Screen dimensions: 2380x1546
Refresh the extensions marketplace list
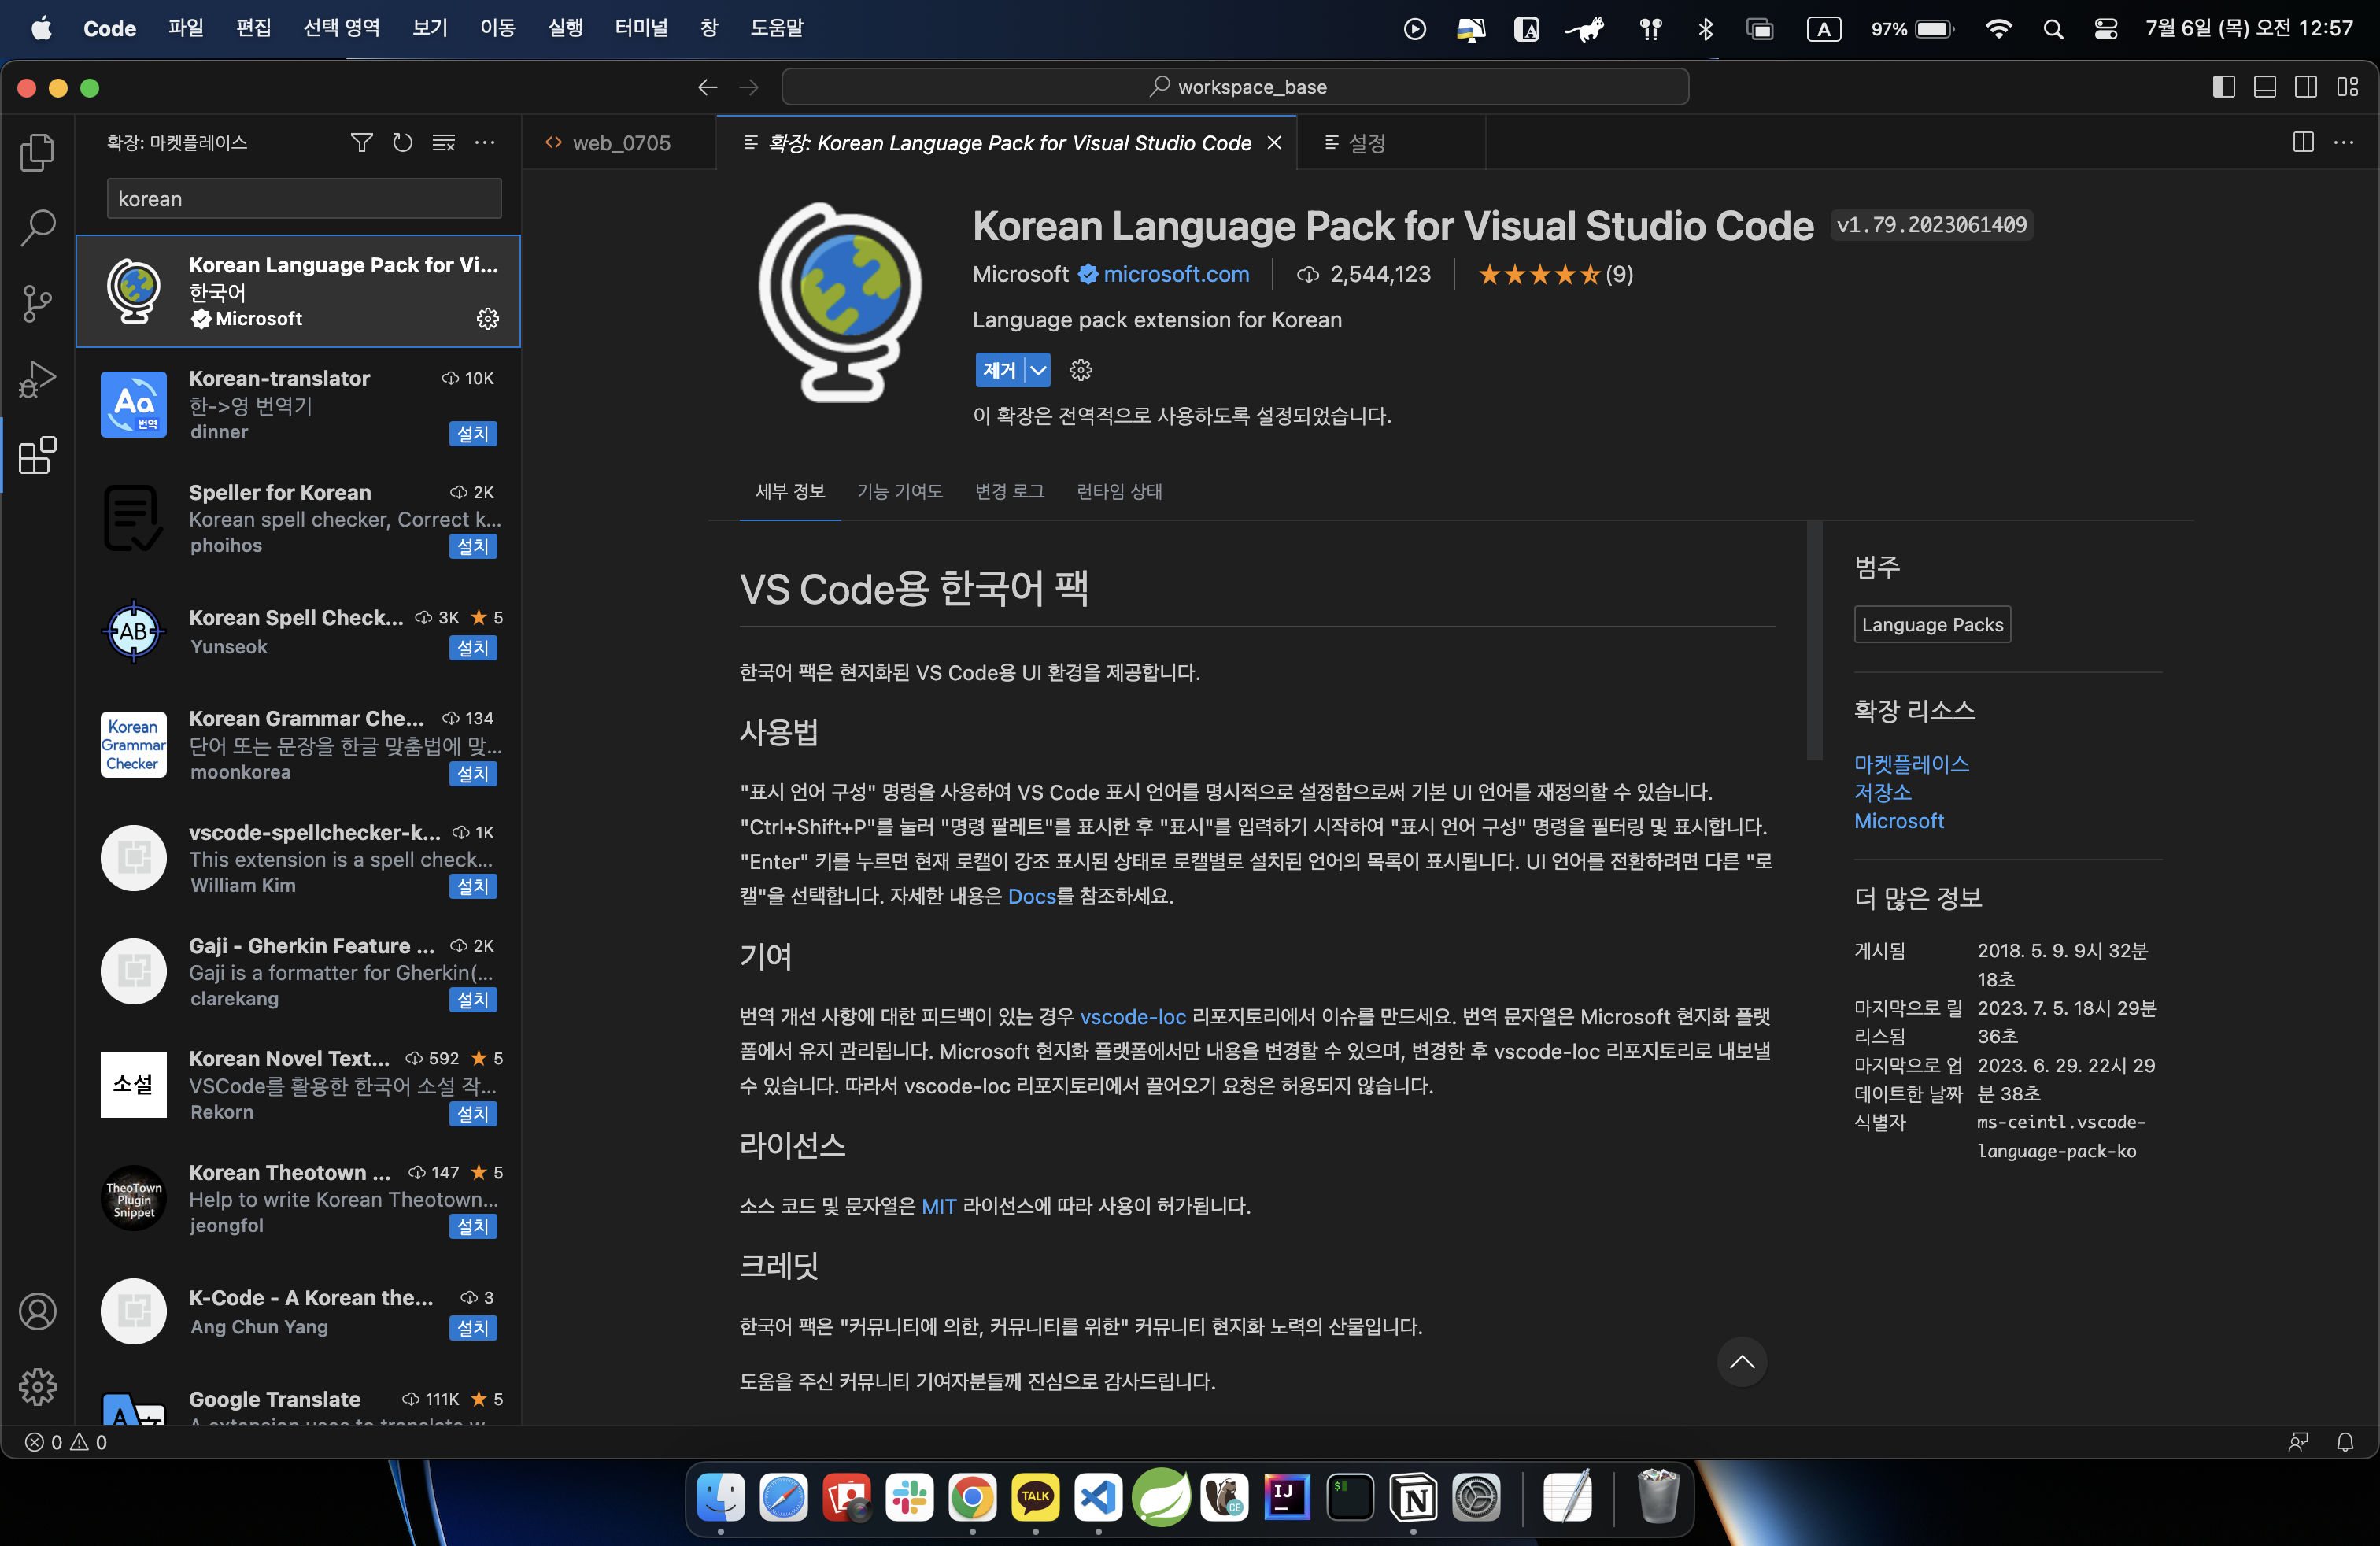[402, 143]
